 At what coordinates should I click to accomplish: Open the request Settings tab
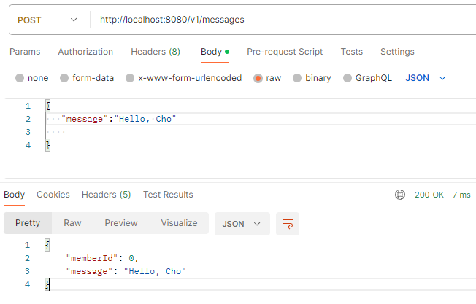pyautogui.click(x=397, y=52)
